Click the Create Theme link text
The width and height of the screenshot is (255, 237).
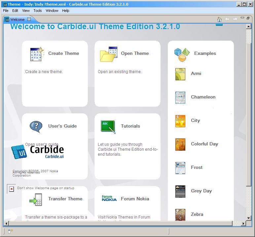64,54
